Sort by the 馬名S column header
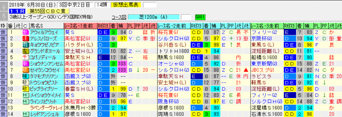This screenshot has height=117, width=342. click(47, 26)
